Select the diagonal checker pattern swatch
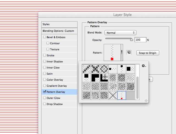 [86, 69]
